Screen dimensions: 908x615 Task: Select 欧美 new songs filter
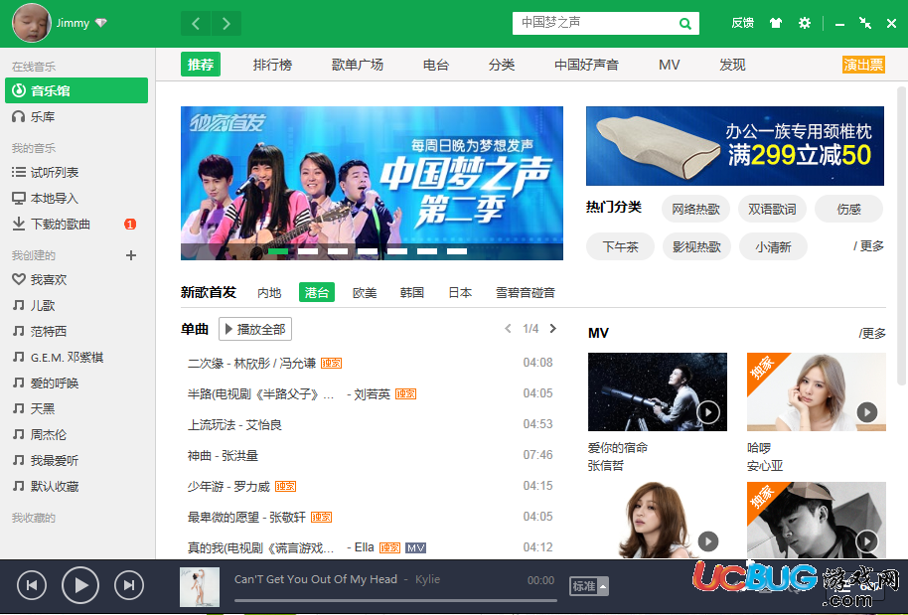click(x=365, y=292)
